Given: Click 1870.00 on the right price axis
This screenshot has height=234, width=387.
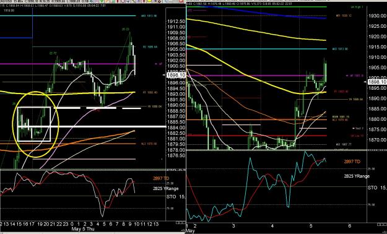Looking at the screenshot, I should (x=378, y=140).
